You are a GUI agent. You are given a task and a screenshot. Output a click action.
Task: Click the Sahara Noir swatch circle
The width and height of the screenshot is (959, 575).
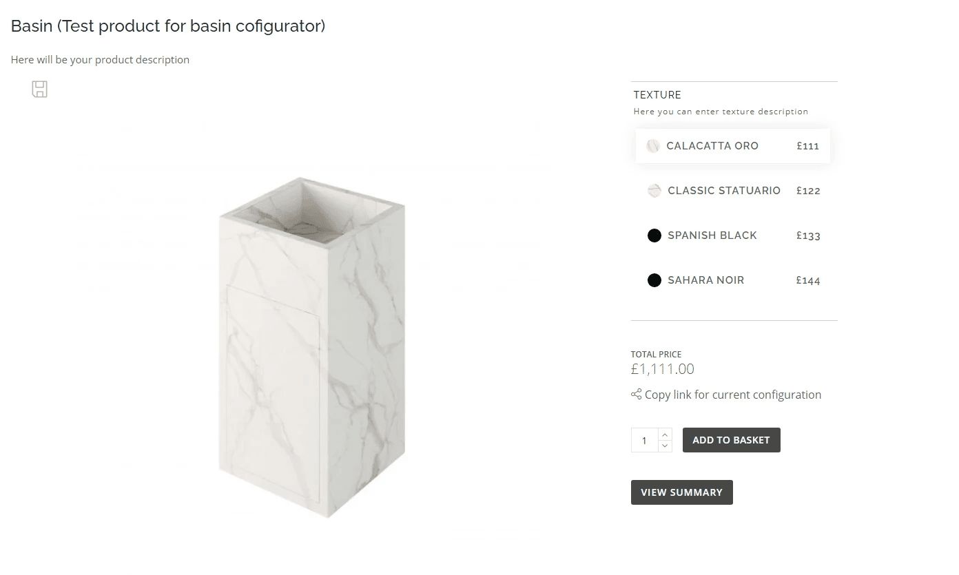654,280
